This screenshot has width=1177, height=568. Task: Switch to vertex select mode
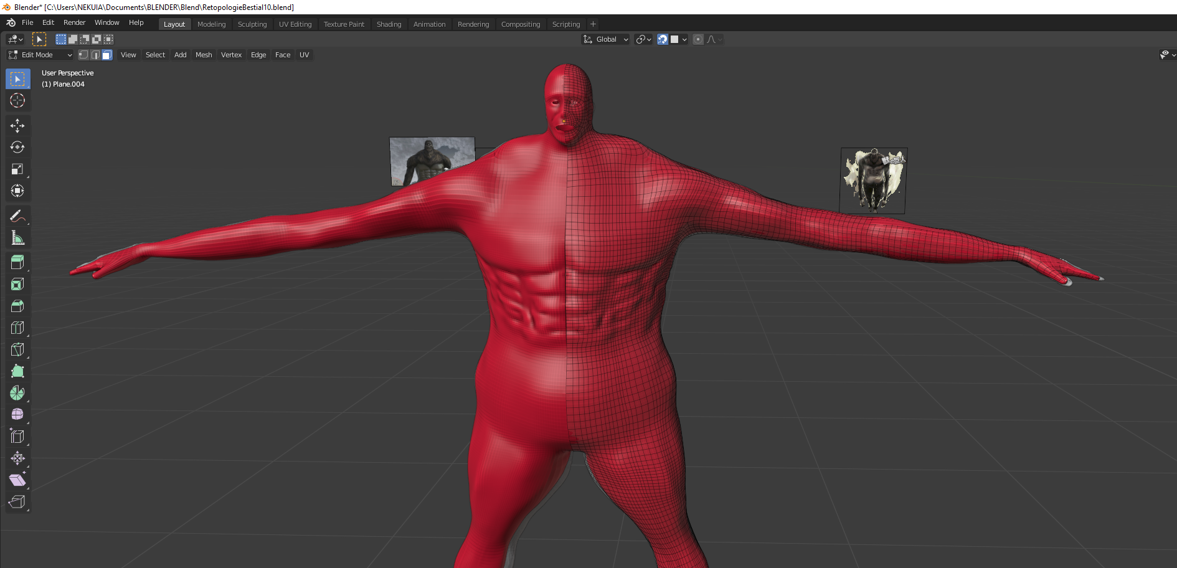[x=83, y=55]
